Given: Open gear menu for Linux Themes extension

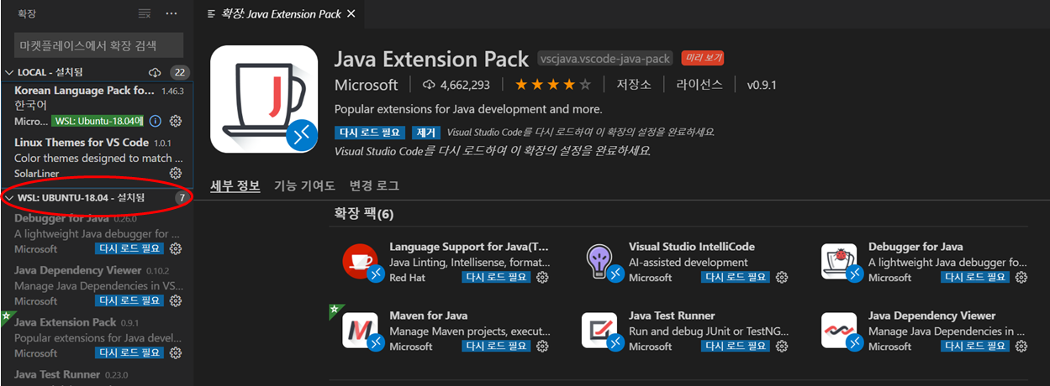Looking at the screenshot, I should coord(176,173).
